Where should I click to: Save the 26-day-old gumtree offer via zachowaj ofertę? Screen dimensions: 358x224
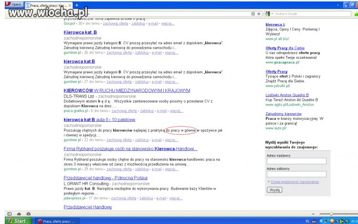[119, 53]
